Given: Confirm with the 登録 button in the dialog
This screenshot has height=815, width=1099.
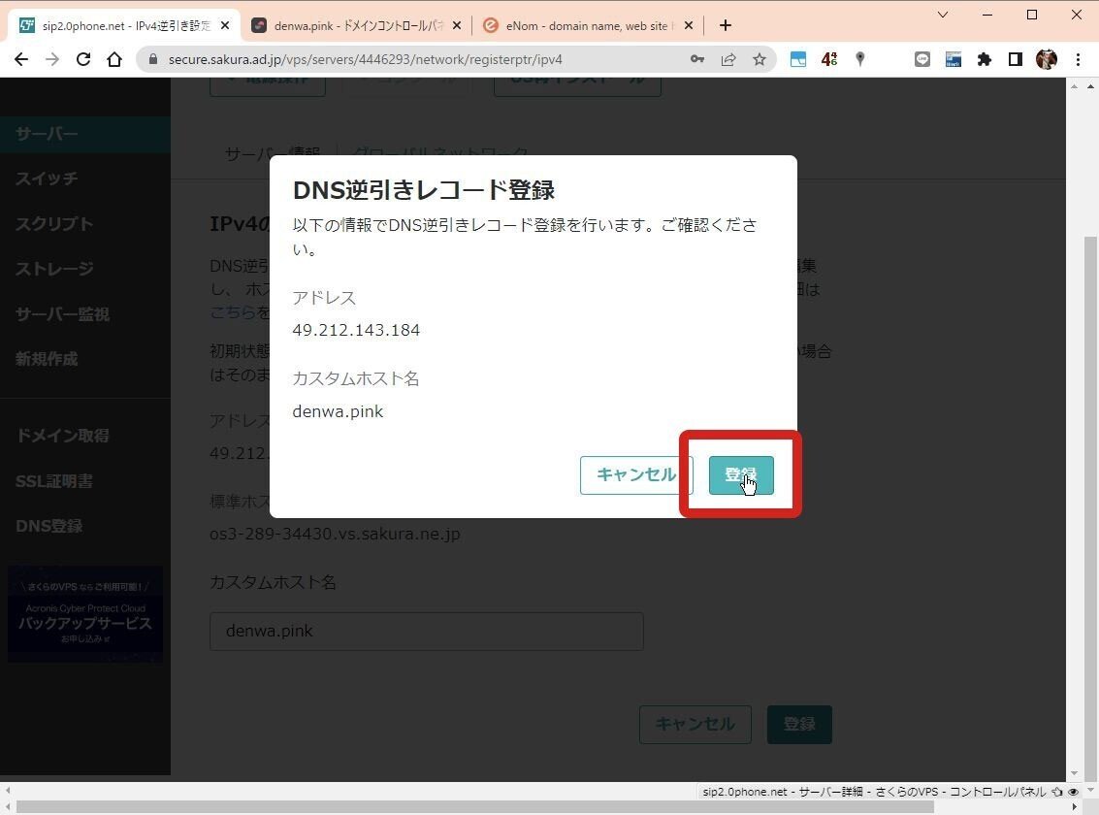Looking at the screenshot, I should pyautogui.click(x=741, y=475).
